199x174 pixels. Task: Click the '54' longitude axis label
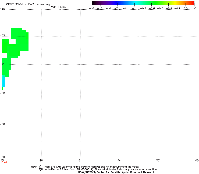119,160
